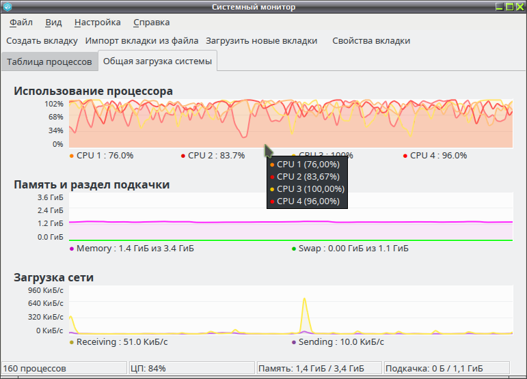Click Память: 1,4 ГиБ / 3,4 ГиБ status
The width and height of the screenshot is (527, 379).
[319, 368]
